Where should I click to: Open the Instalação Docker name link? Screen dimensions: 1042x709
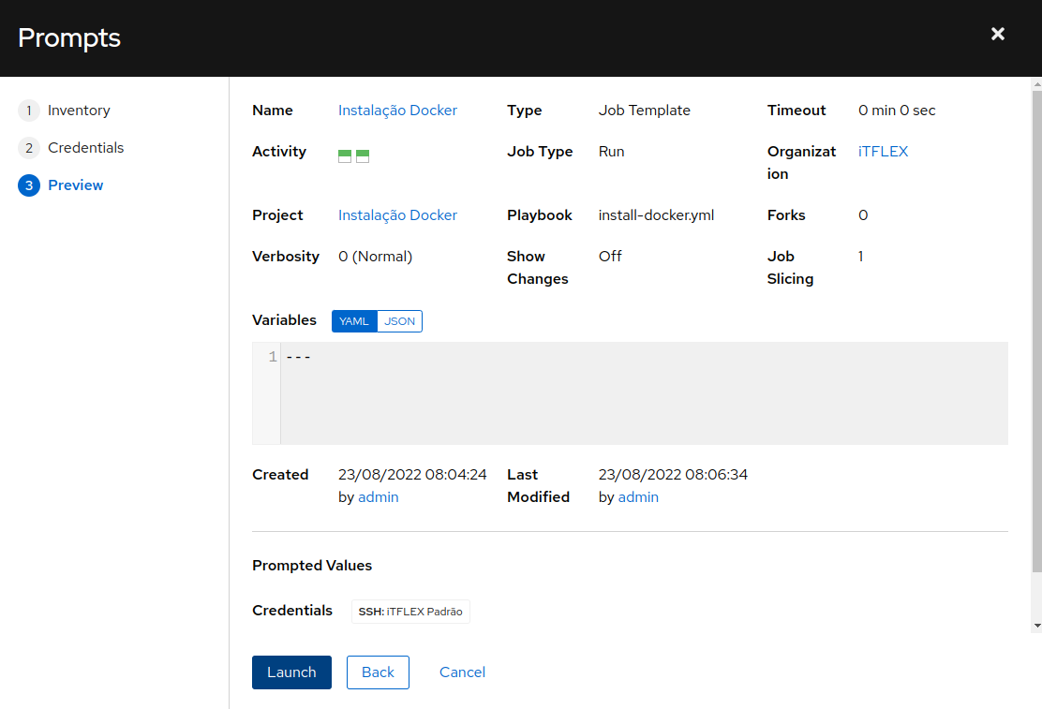[397, 111]
